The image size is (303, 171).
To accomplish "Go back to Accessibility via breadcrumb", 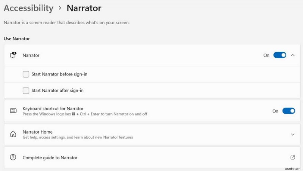I will tap(28, 8).
